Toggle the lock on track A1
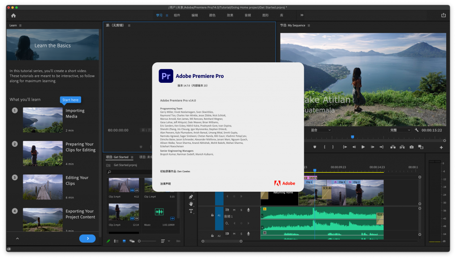 point(212,215)
